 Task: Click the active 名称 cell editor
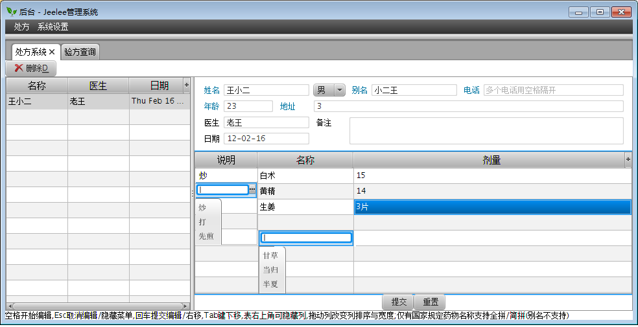(x=305, y=238)
